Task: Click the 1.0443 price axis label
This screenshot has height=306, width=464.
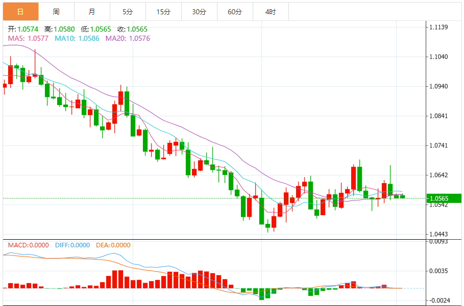Action: 438,234
